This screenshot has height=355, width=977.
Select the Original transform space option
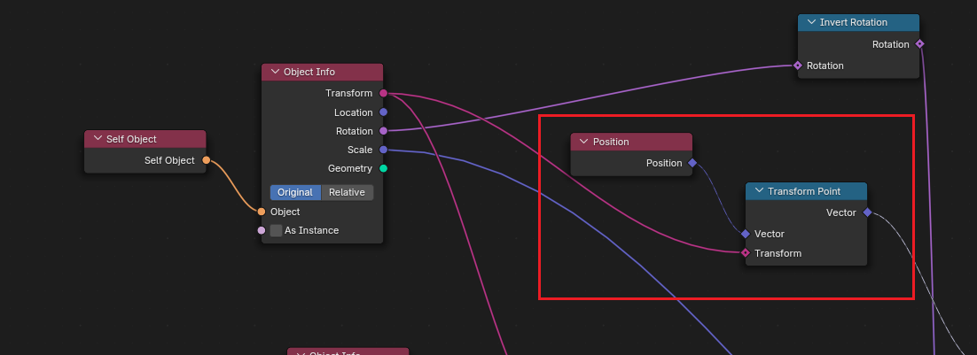coord(295,192)
